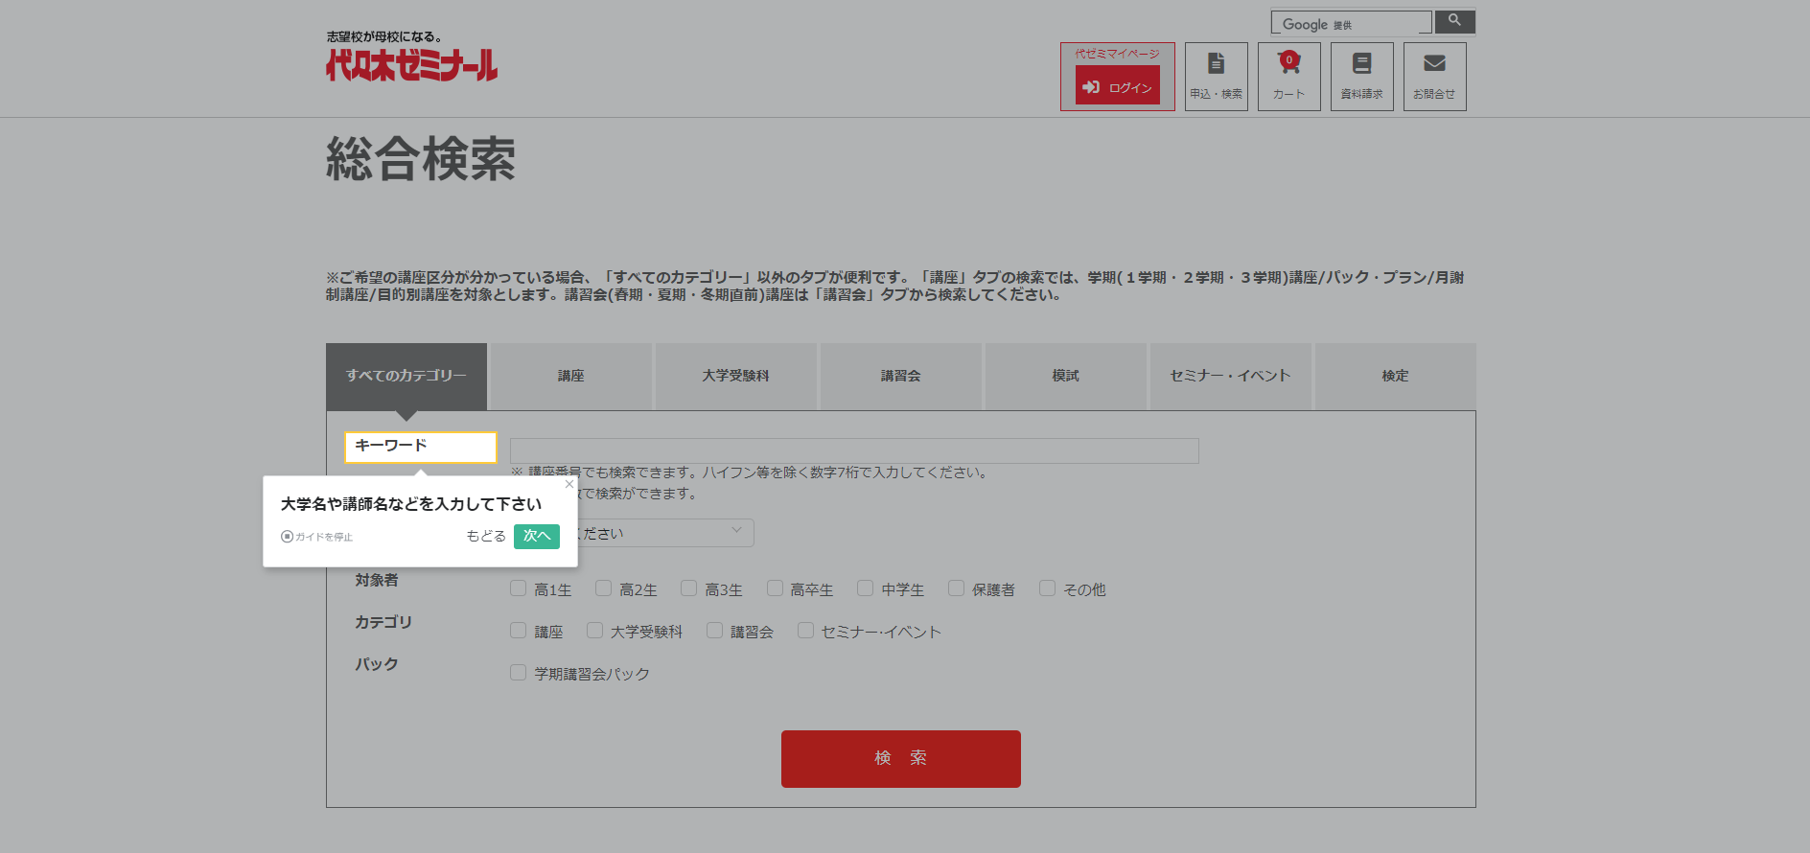Click the Yoyogi Seminar logo
The image size is (1810, 853).
(411, 57)
